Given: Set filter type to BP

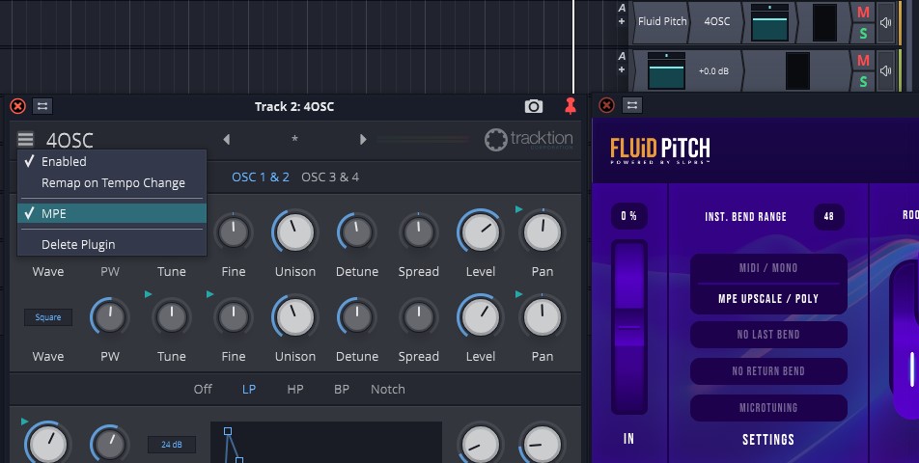Looking at the screenshot, I should (342, 390).
